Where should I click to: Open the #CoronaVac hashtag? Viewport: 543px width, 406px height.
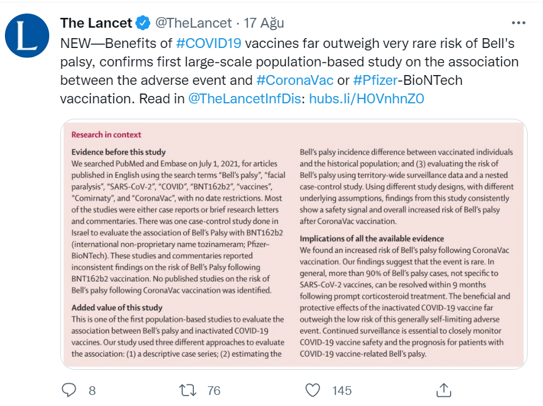(x=295, y=81)
